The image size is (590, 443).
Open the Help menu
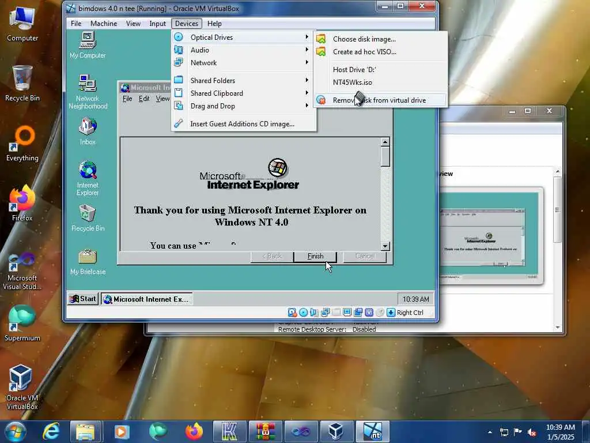pos(214,23)
